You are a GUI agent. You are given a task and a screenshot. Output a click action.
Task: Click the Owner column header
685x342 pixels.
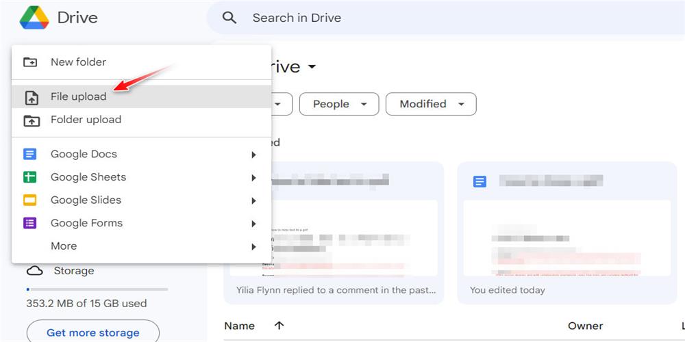coord(586,326)
